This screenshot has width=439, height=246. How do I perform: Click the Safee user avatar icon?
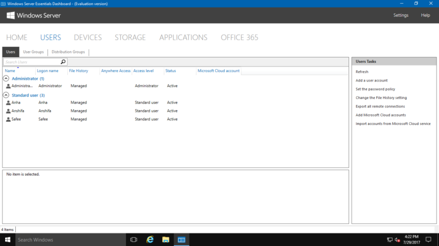(9, 120)
